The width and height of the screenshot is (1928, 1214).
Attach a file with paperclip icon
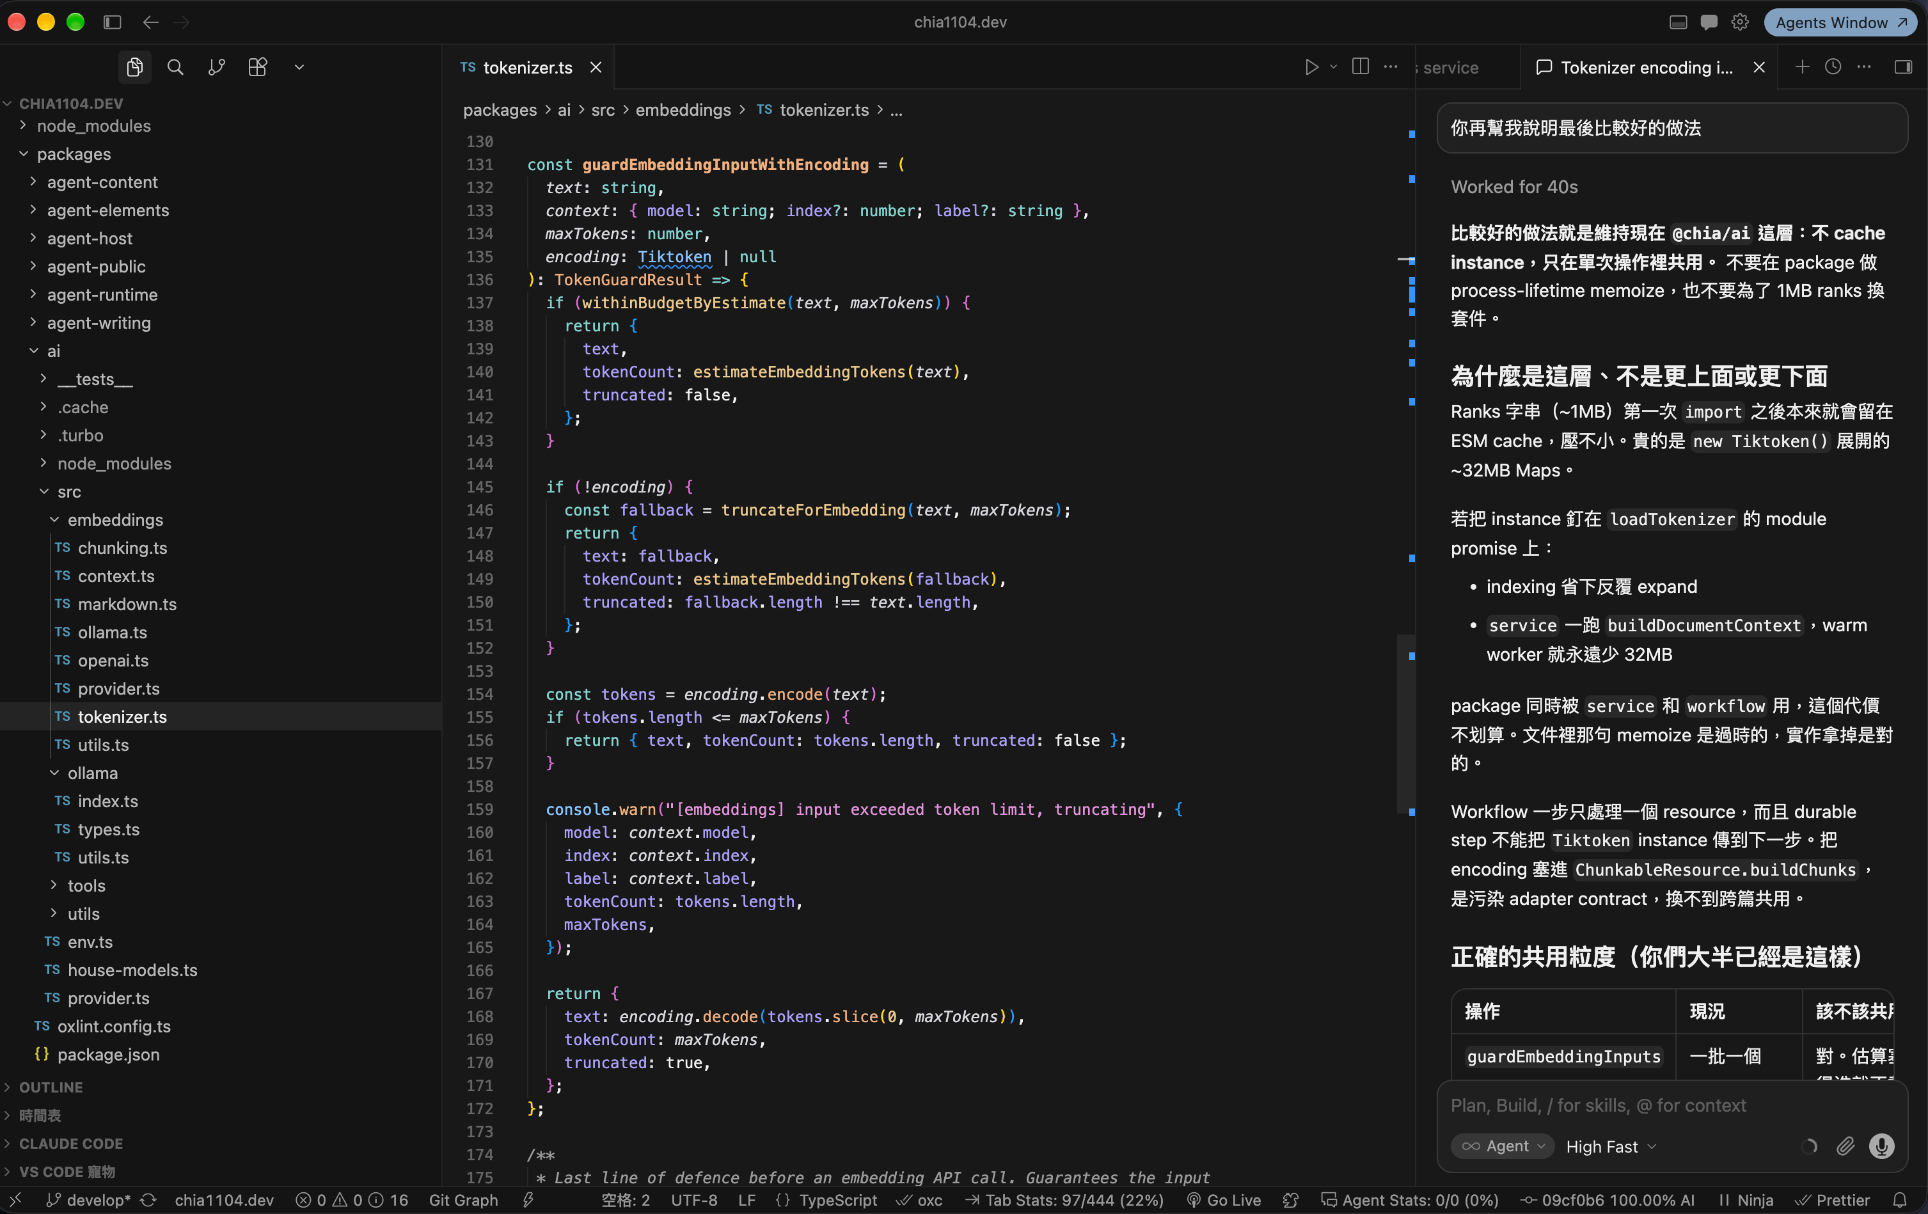1845,1146
